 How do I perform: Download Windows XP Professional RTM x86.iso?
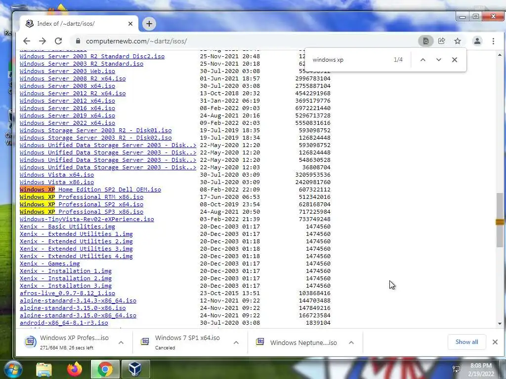(82, 197)
